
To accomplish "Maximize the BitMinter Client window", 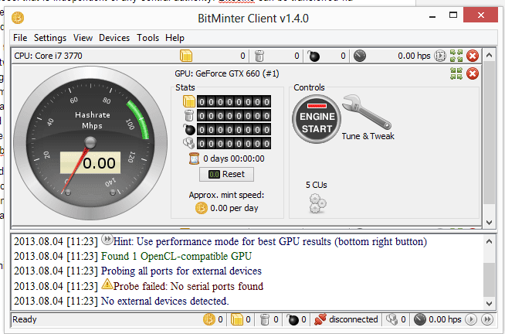I will click(x=453, y=15).
